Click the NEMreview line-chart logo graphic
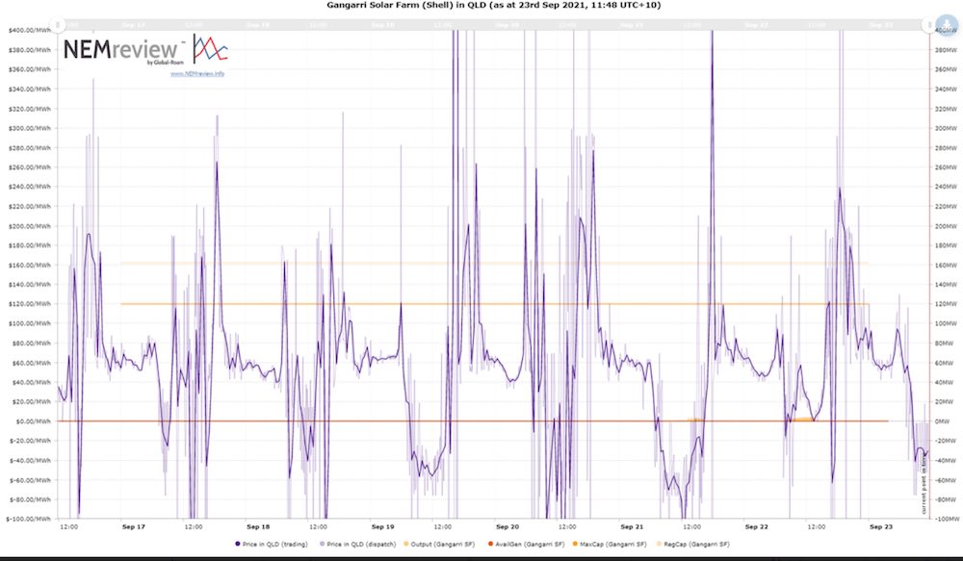963x561 pixels. [210, 49]
